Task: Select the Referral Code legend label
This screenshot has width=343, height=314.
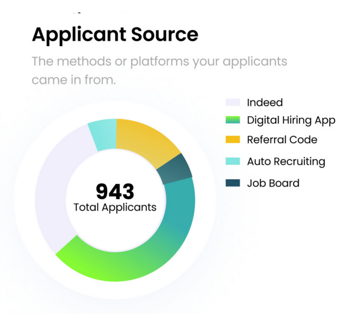Action: tap(282, 140)
